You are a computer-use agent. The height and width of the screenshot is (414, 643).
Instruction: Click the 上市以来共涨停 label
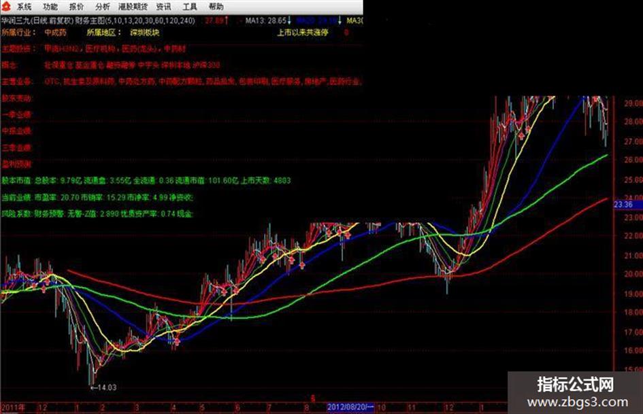click(303, 33)
